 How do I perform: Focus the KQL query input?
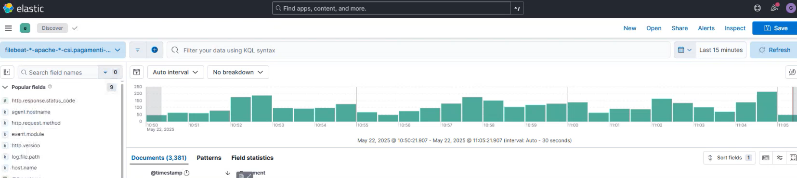coord(418,50)
